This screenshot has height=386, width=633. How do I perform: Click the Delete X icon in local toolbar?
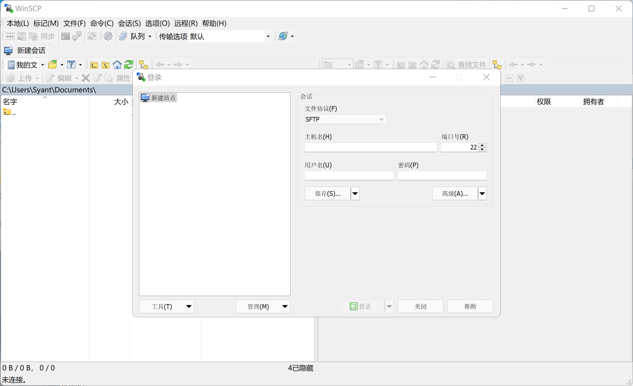coord(86,78)
